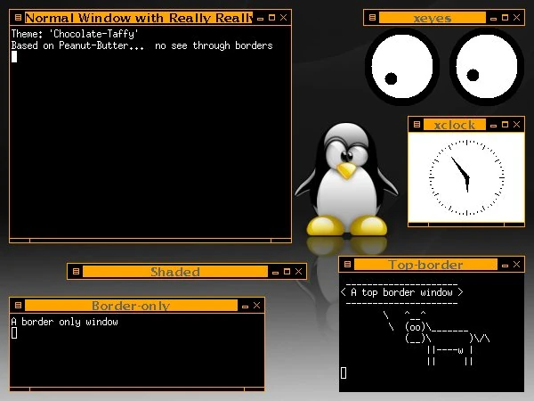Click the Tux penguin on the desktop wallpaper

coord(346,180)
